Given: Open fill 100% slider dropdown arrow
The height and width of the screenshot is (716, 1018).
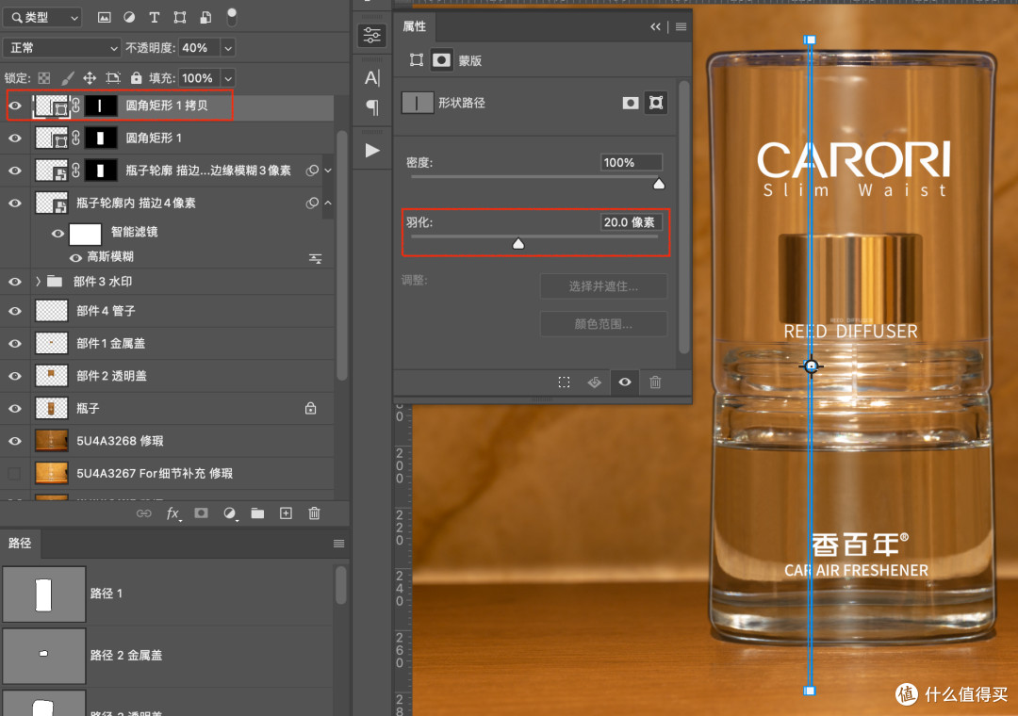Looking at the screenshot, I should click(x=228, y=78).
